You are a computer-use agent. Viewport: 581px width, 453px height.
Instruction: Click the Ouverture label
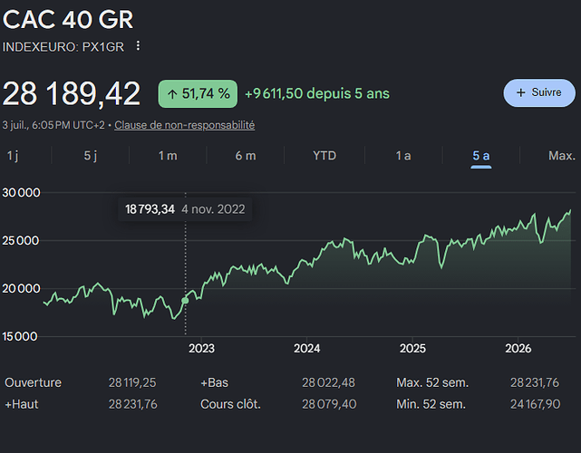[33, 382]
